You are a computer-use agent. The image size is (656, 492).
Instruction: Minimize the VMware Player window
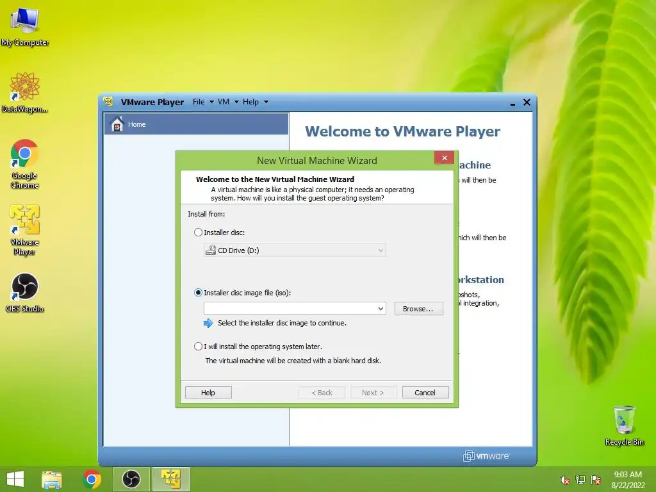(512, 102)
